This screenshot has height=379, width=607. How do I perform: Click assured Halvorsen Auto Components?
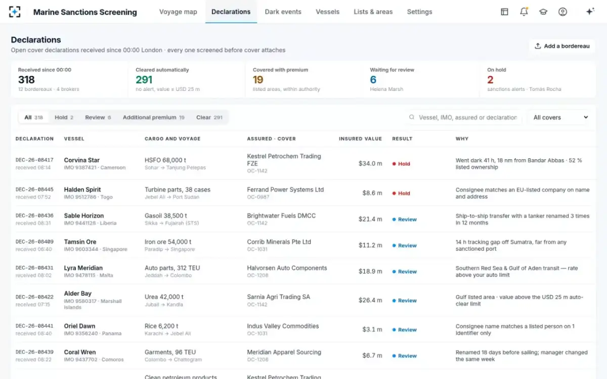[x=287, y=268]
